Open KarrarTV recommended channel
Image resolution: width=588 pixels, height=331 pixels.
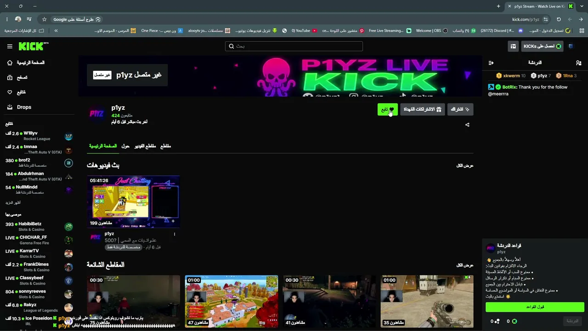[x=39, y=253]
